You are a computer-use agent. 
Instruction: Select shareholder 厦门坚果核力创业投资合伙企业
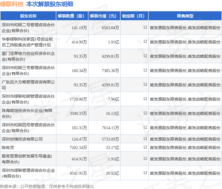pyautogui.click(x=28, y=56)
